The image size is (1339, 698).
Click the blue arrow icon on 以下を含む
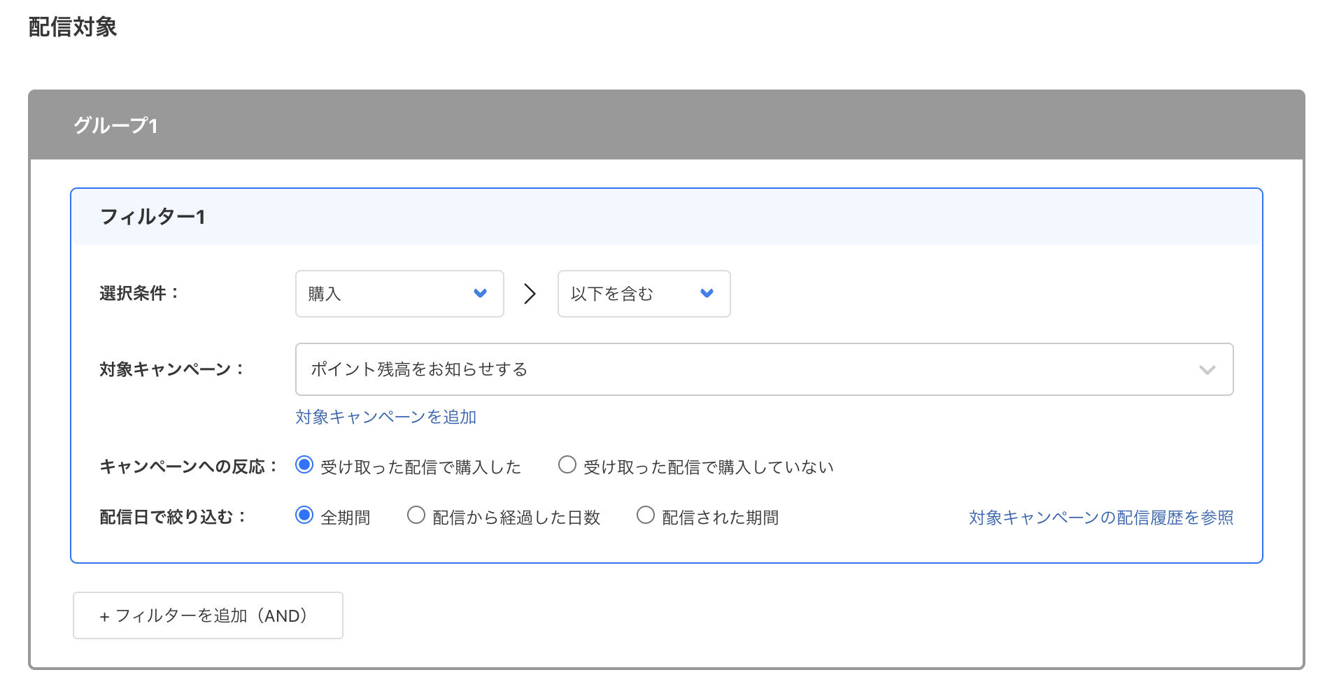click(x=706, y=294)
